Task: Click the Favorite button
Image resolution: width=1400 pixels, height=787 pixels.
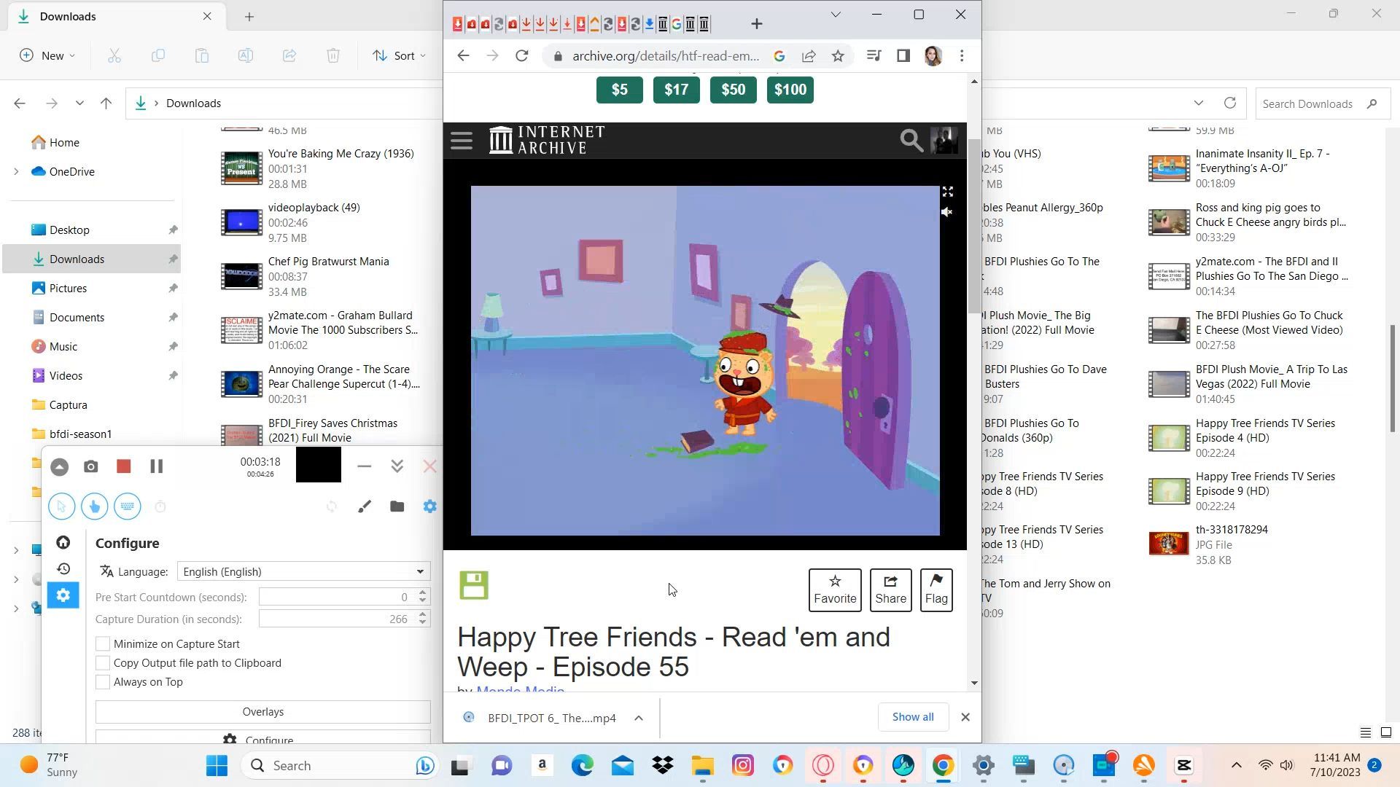Action: pyautogui.click(x=834, y=590)
